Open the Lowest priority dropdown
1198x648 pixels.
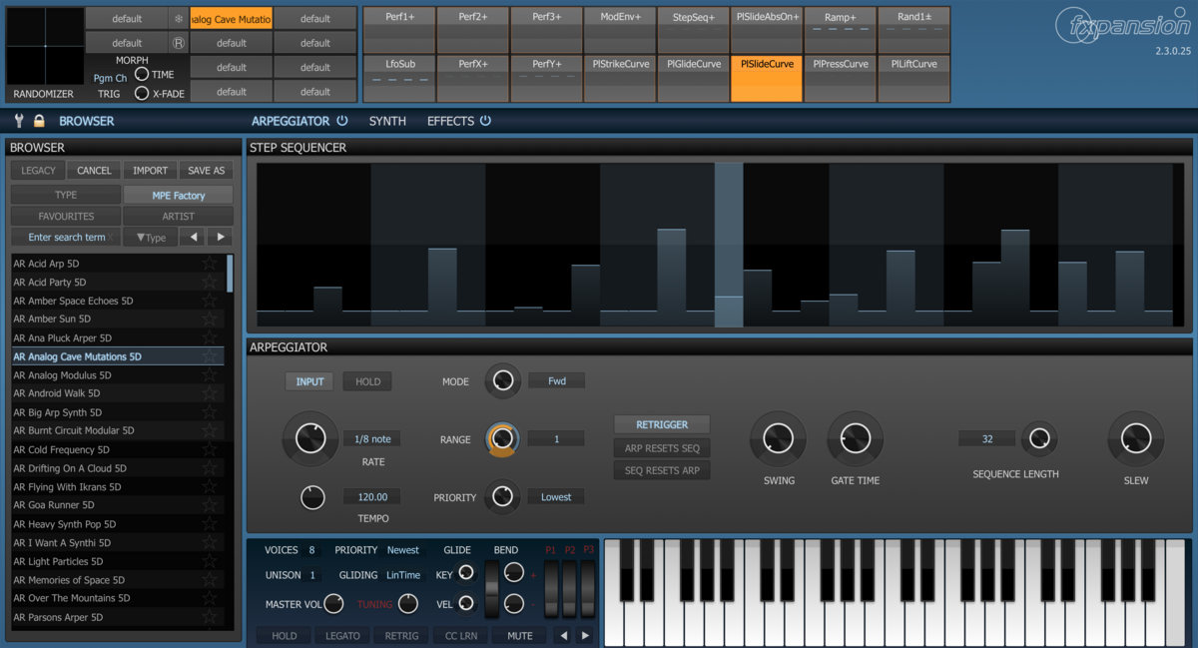(556, 497)
